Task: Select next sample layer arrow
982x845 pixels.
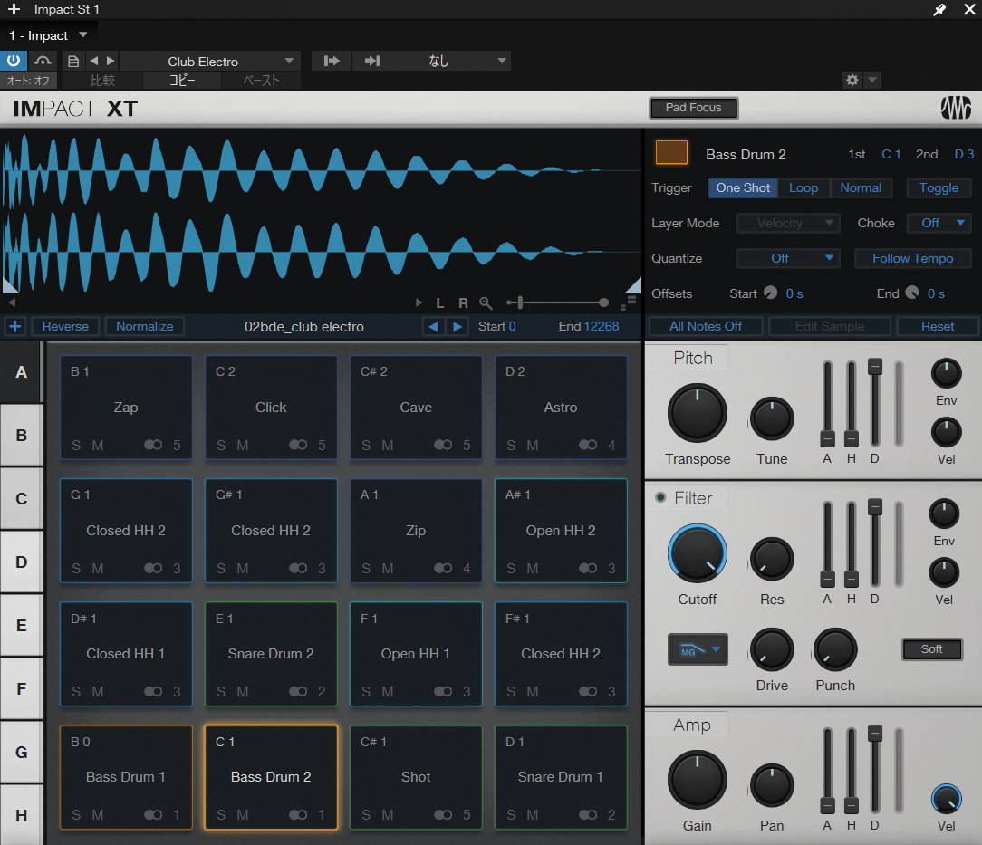Action: tap(457, 326)
